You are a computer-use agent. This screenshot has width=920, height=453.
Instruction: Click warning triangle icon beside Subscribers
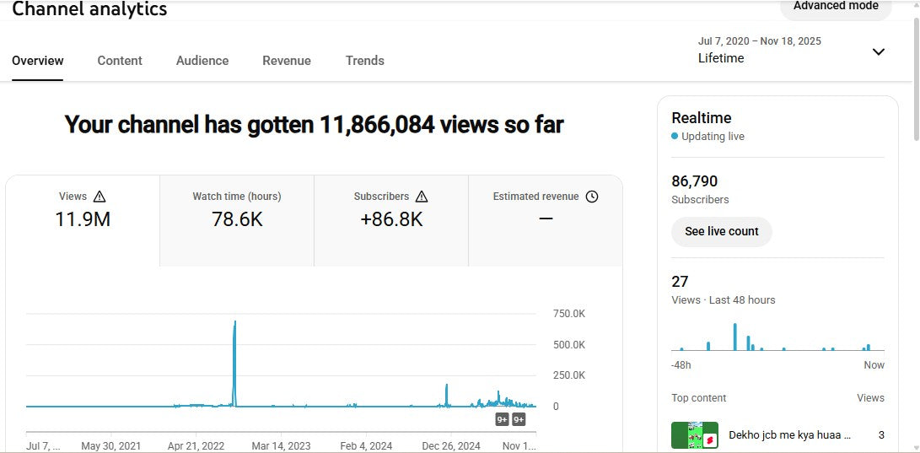[422, 197]
